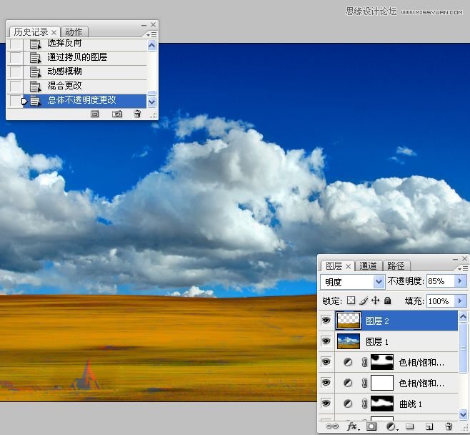Switch to the 路径 tab

click(x=396, y=265)
